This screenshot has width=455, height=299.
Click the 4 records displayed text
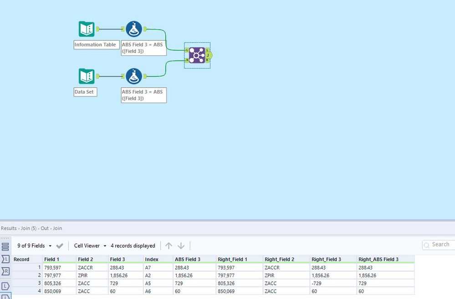pyautogui.click(x=133, y=246)
